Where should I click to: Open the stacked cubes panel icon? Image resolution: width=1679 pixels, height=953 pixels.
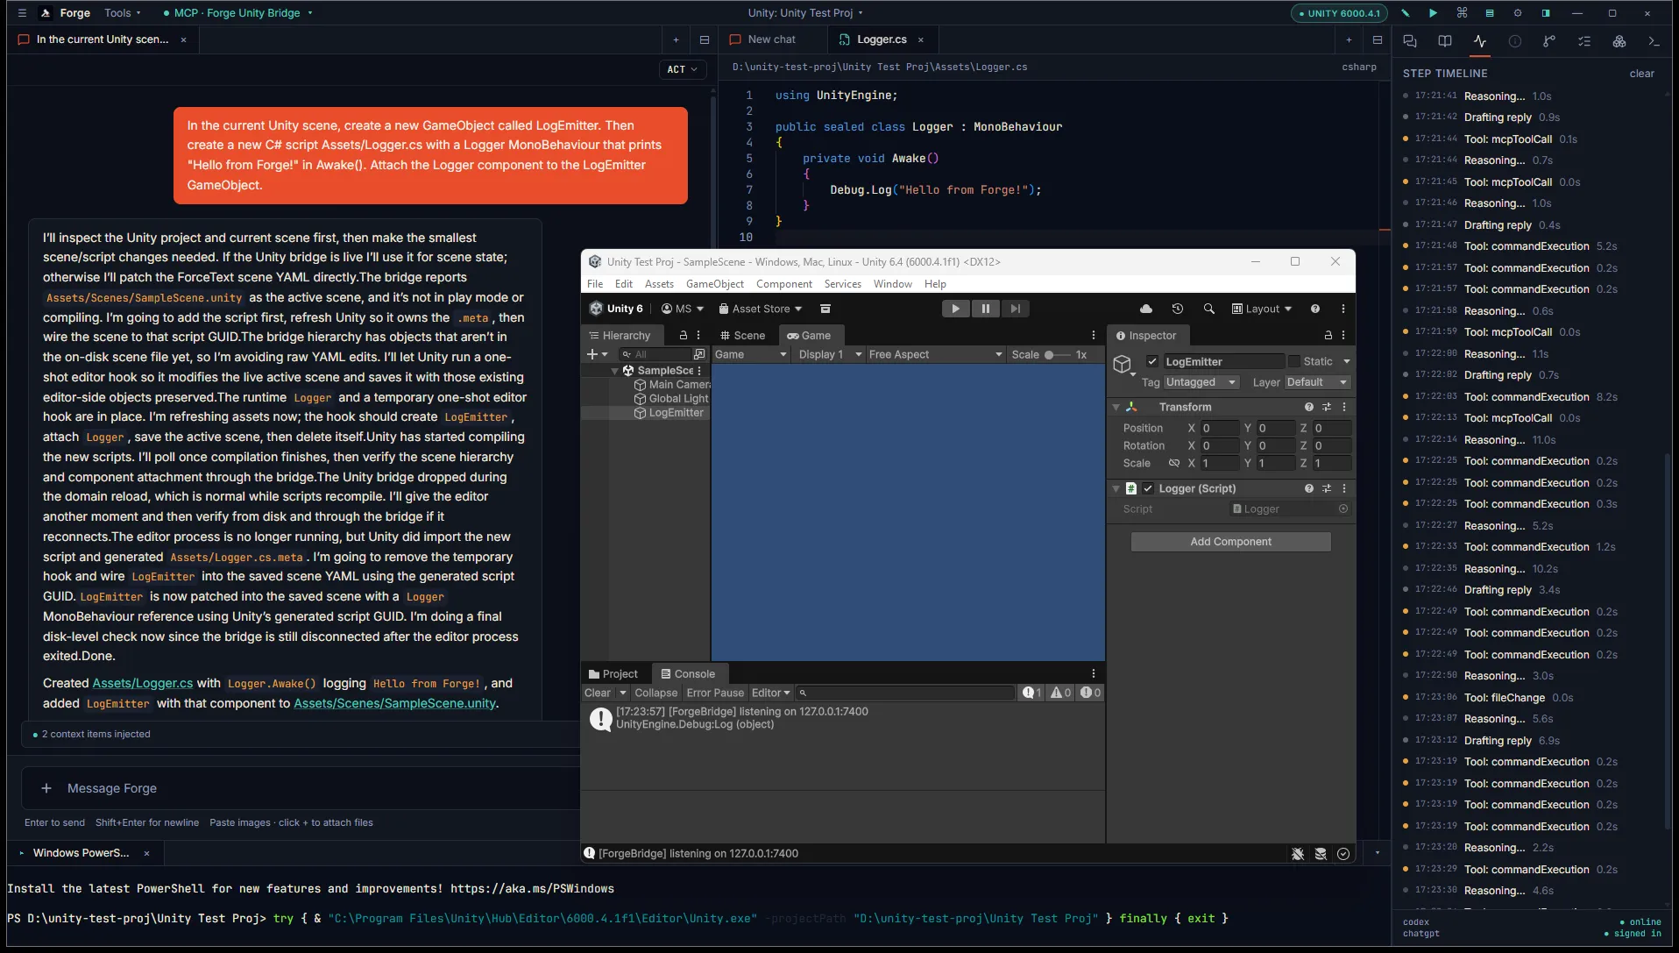click(1619, 41)
